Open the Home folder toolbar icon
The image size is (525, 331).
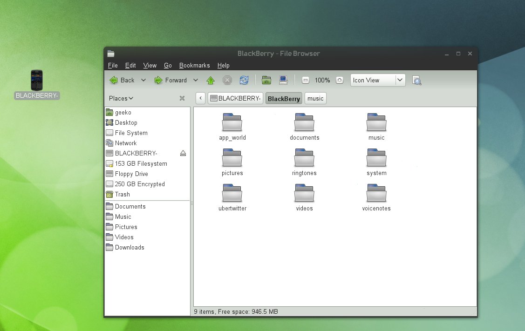(266, 80)
